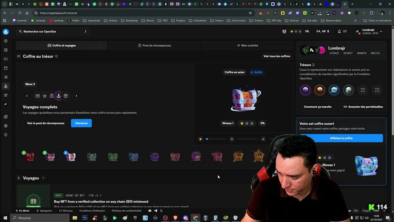The image size is (394, 222).
Task: Open the Discord icon in footer
Action: click(x=150, y=211)
